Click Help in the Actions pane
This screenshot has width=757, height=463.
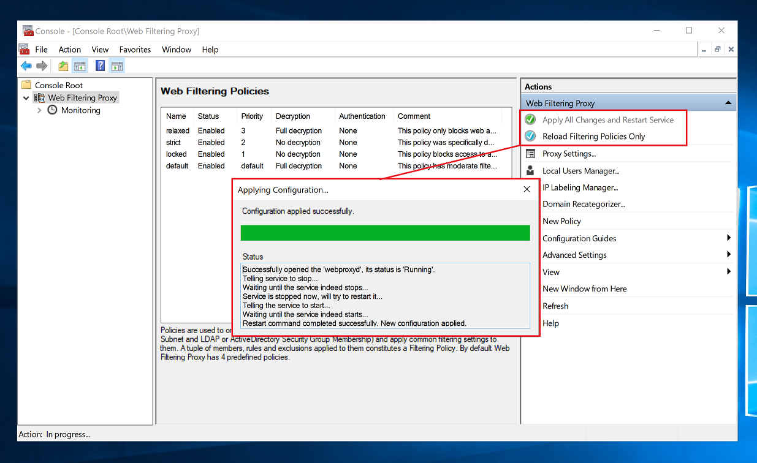[x=550, y=323]
